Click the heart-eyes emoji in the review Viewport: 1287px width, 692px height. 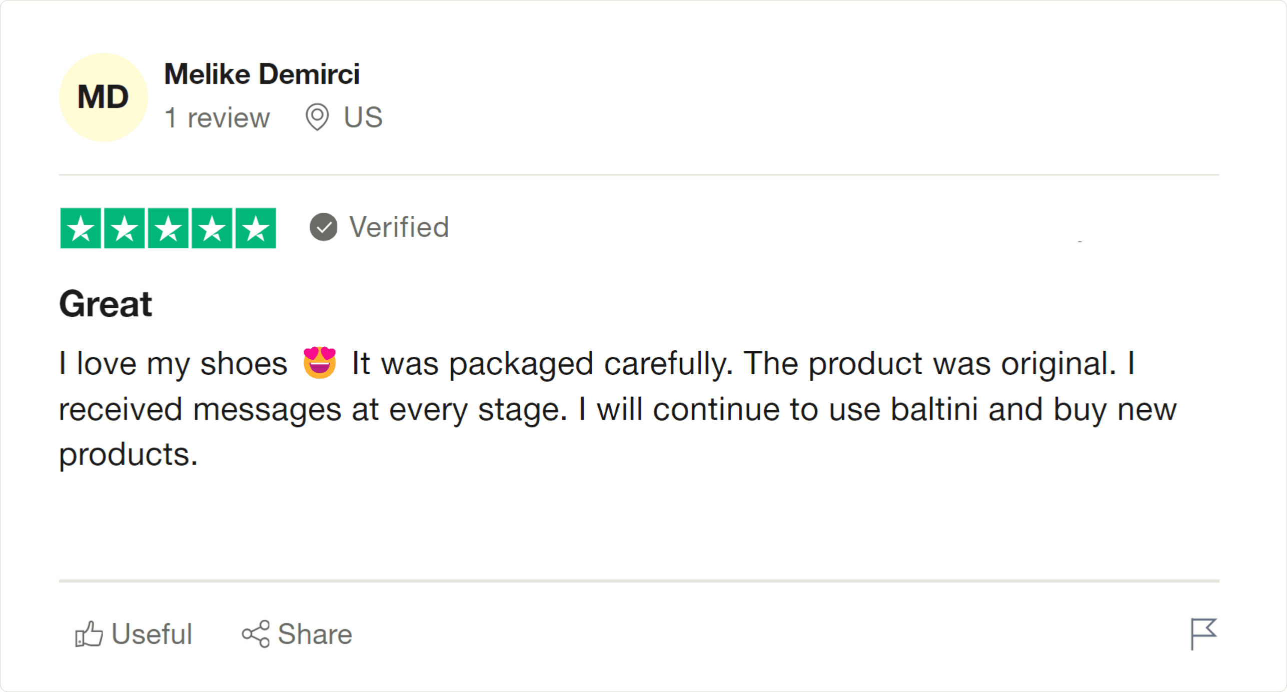(x=320, y=362)
